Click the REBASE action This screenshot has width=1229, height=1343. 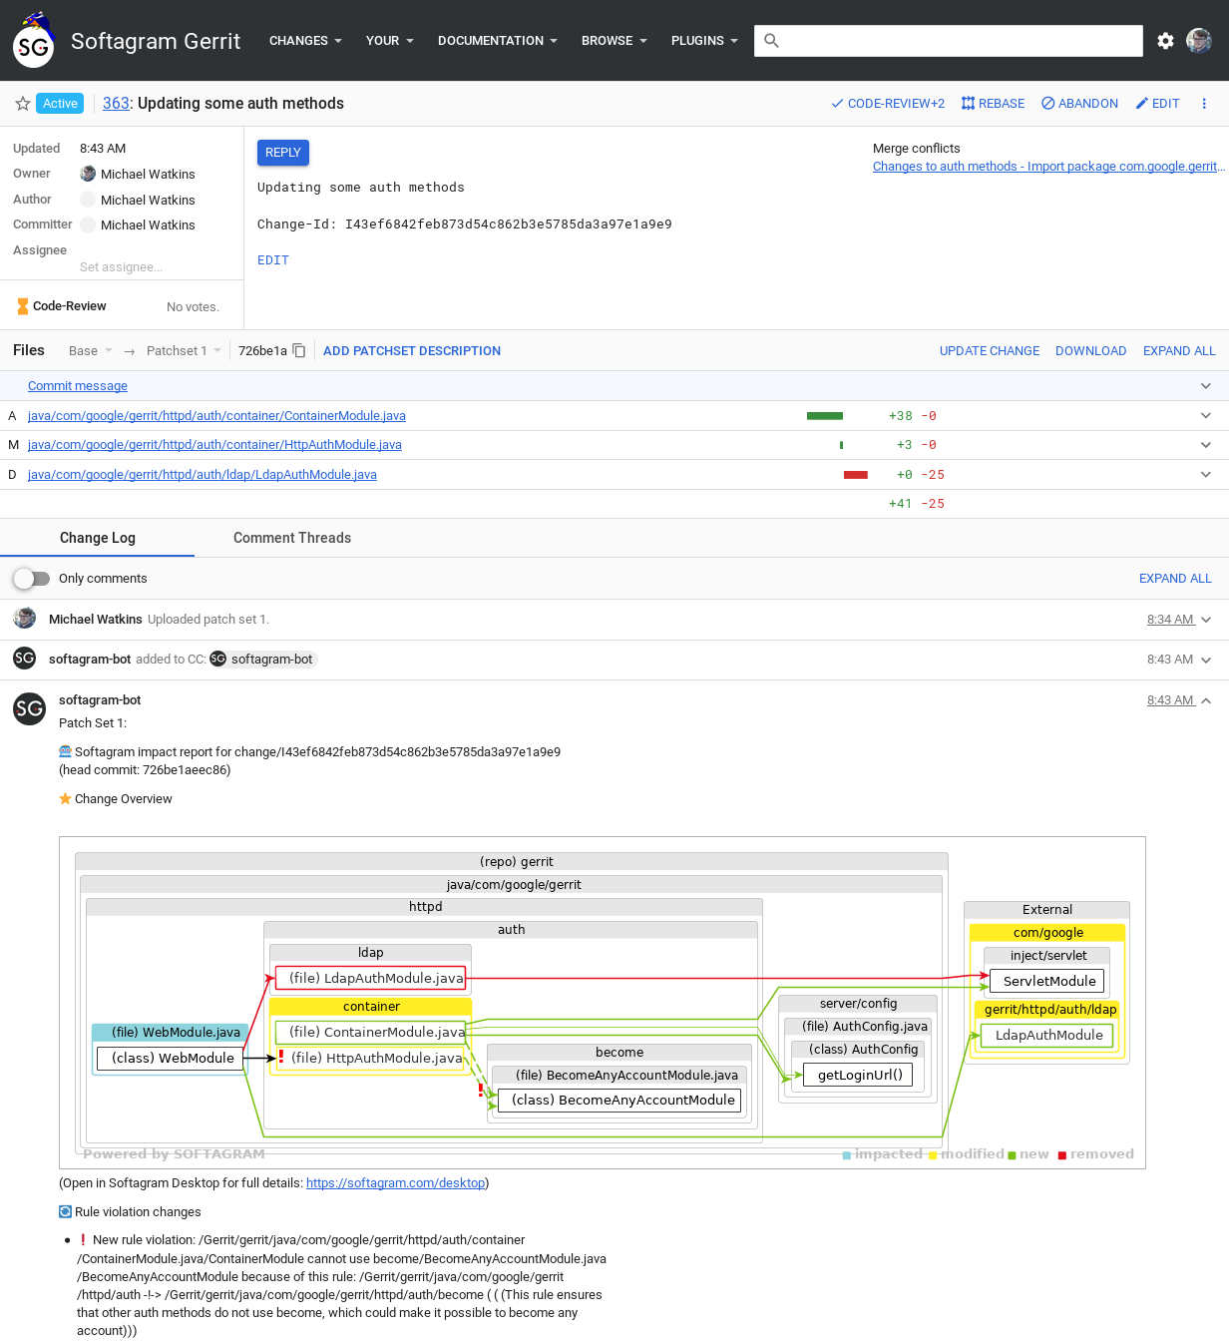(x=993, y=104)
